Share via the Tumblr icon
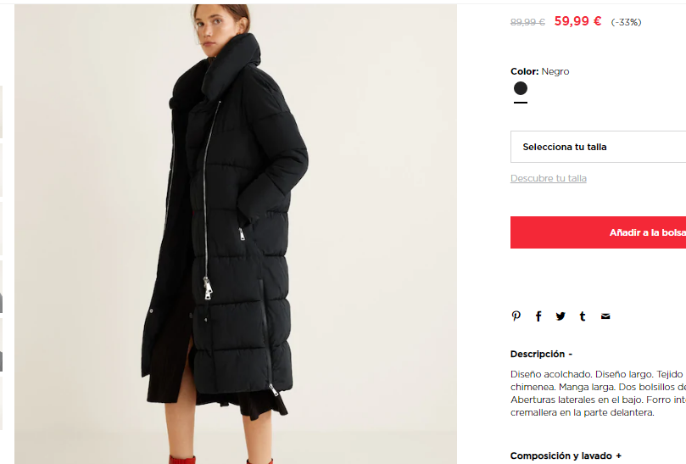686x464 pixels. click(583, 316)
